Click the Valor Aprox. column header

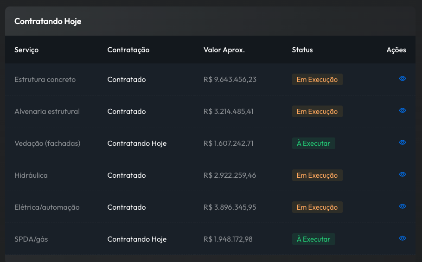(x=224, y=50)
